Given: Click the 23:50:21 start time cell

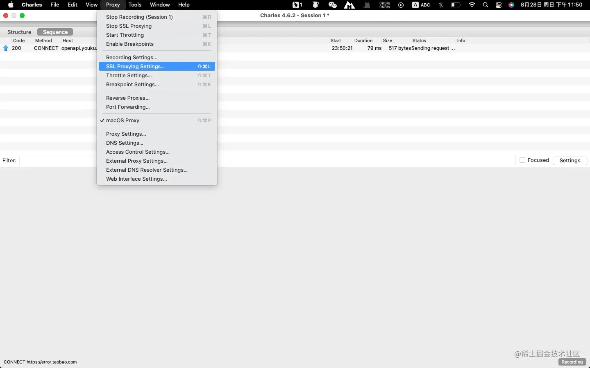Looking at the screenshot, I should (x=342, y=48).
